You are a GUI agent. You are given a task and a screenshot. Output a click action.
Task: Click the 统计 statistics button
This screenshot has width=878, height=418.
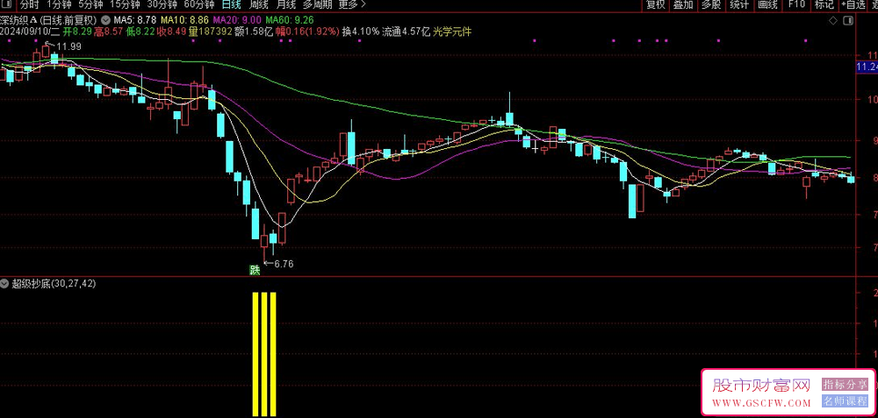tap(739, 5)
